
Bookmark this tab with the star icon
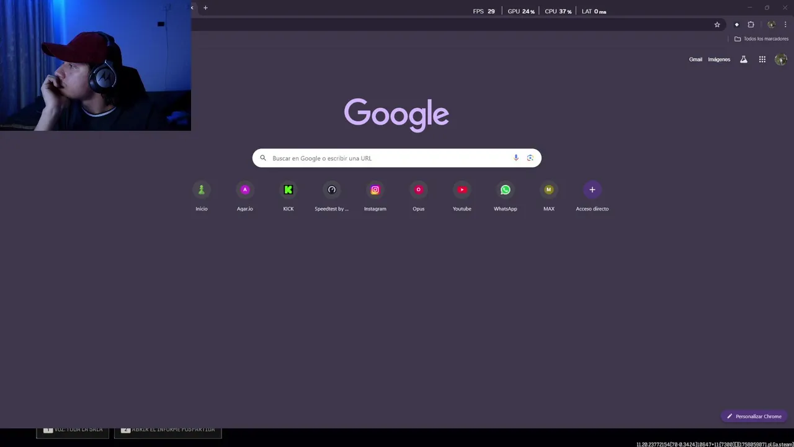pos(717,25)
